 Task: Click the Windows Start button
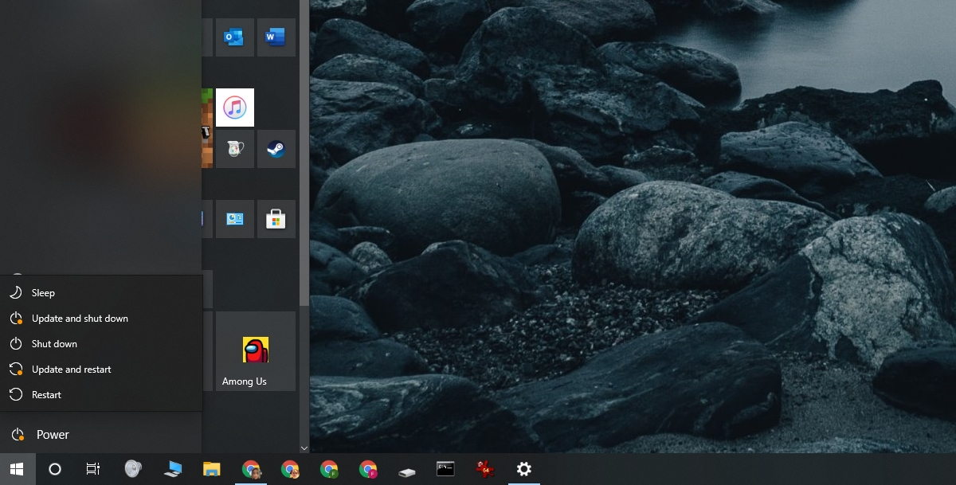point(16,469)
